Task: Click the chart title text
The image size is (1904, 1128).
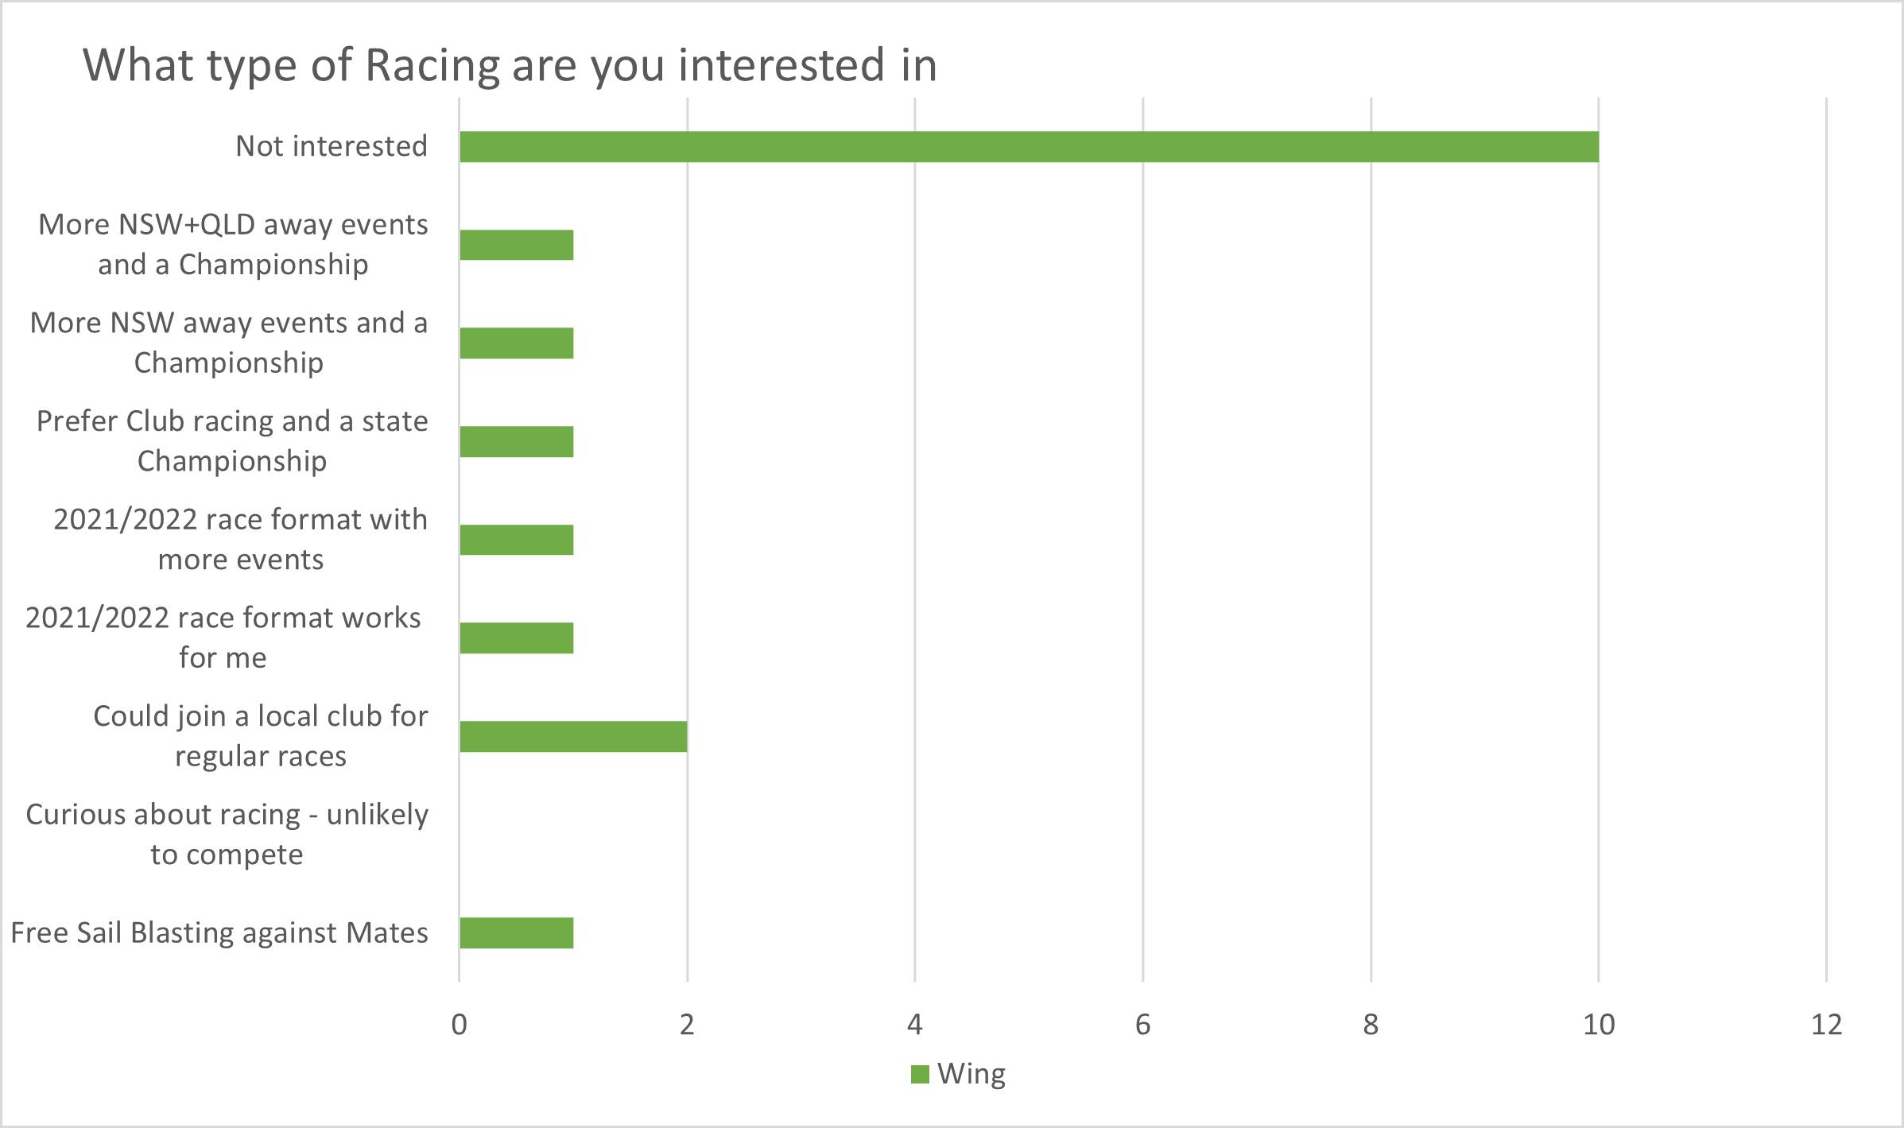Action: (x=510, y=65)
